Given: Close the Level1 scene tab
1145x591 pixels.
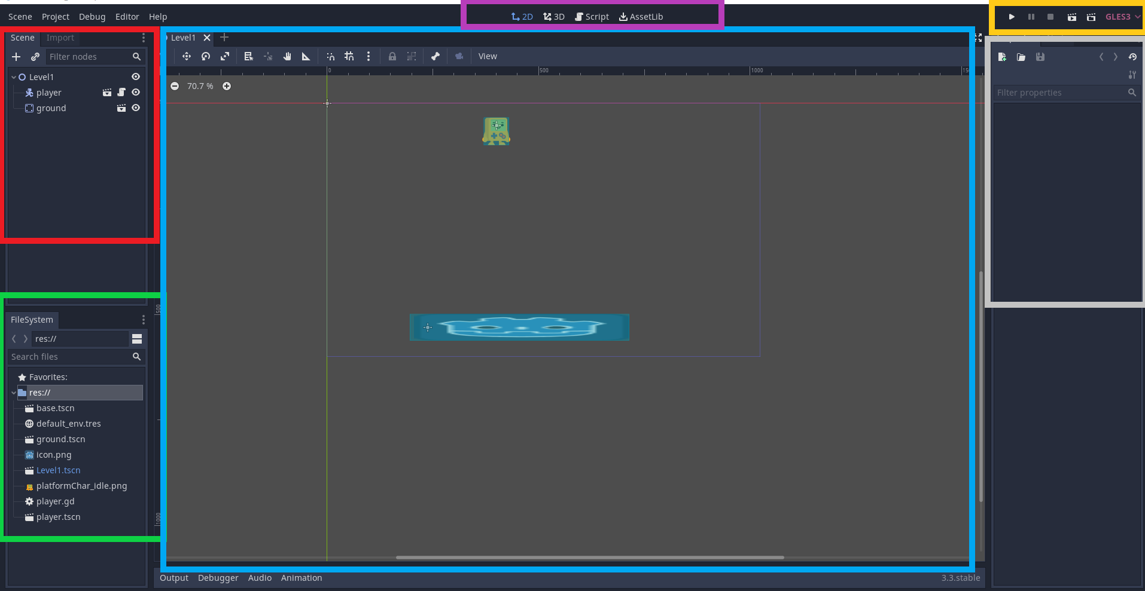Looking at the screenshot, I should (x=207, y=38).
